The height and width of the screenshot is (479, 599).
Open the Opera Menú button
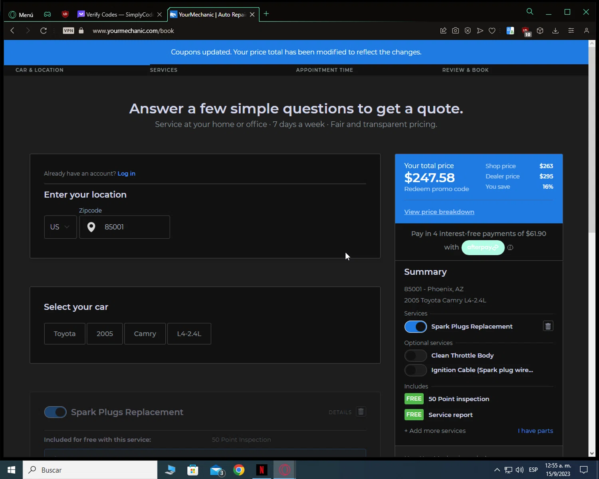[x=21, y=14]
